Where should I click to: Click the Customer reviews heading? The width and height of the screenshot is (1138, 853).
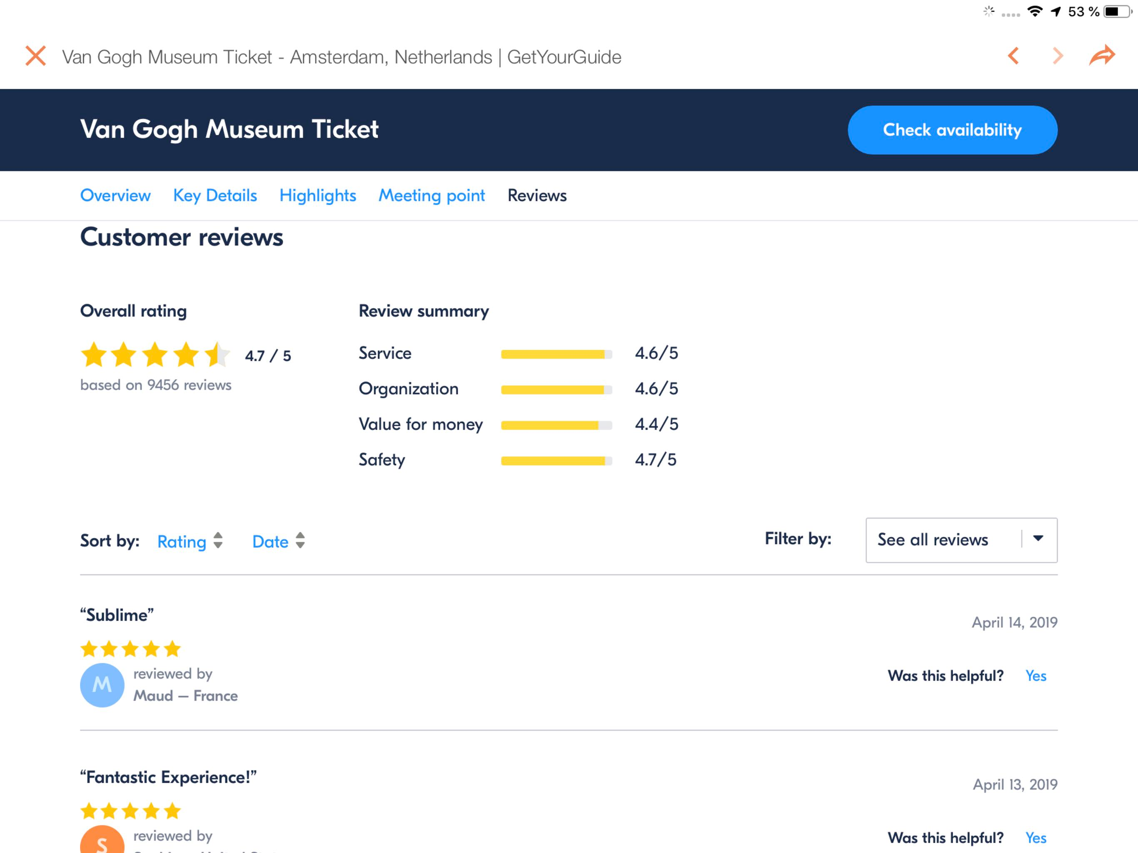pos(182,237)
